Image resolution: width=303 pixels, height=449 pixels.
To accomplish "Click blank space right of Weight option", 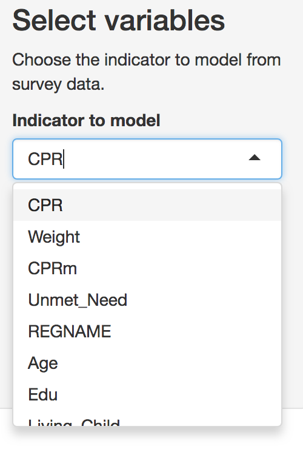I will coord(180,237).
